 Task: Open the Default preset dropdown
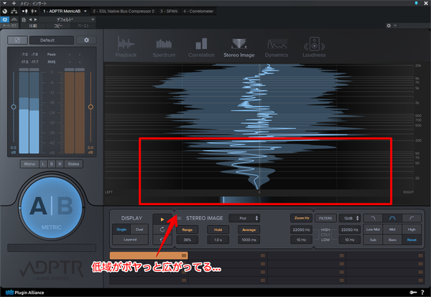(52, 40)
